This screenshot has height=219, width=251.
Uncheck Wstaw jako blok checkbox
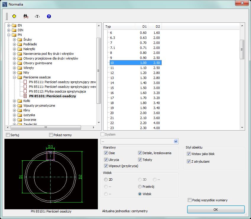pyautogui.click(x=189, y=154)
